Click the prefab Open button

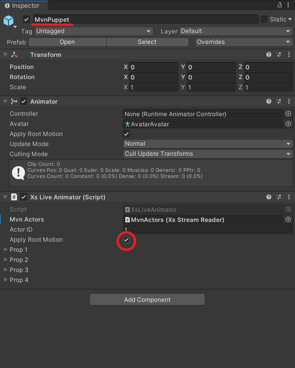click(67, 42)
